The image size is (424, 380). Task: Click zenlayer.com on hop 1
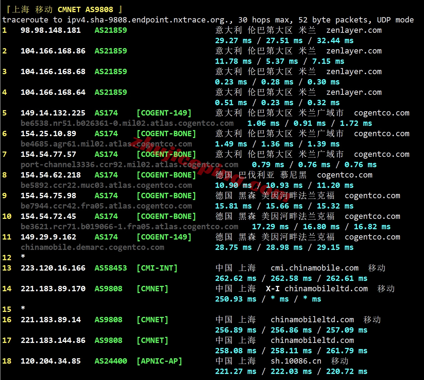(354, 30)
